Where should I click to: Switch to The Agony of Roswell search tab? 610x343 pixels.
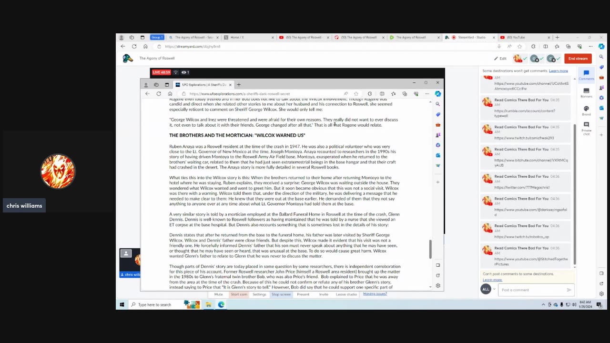(x=194, y=37)
